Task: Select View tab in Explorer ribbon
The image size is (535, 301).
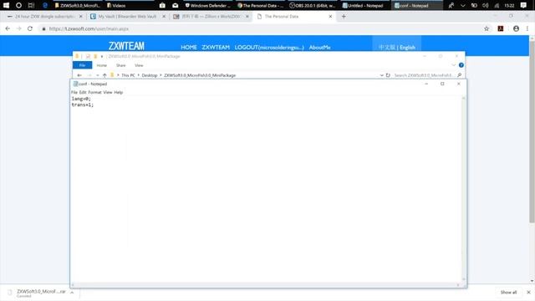Action: 139,65
